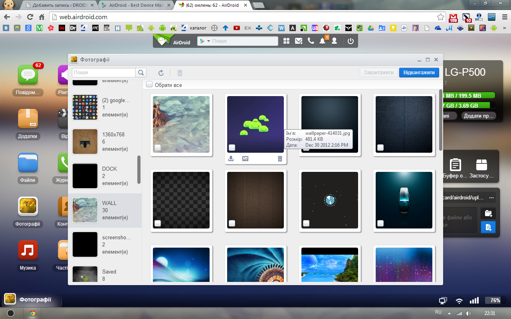Image resolution: width=511 pixels, height=319 pixels.
Task: Open the Музика music desktop icon
Action: (28, 250)
